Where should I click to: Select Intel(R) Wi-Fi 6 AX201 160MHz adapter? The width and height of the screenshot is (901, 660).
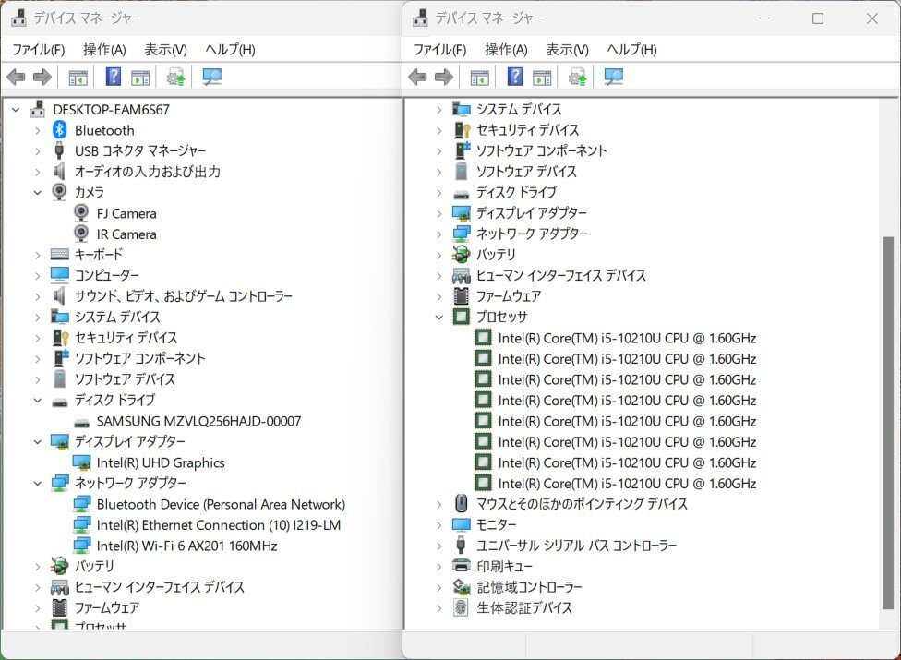[186, 546]
